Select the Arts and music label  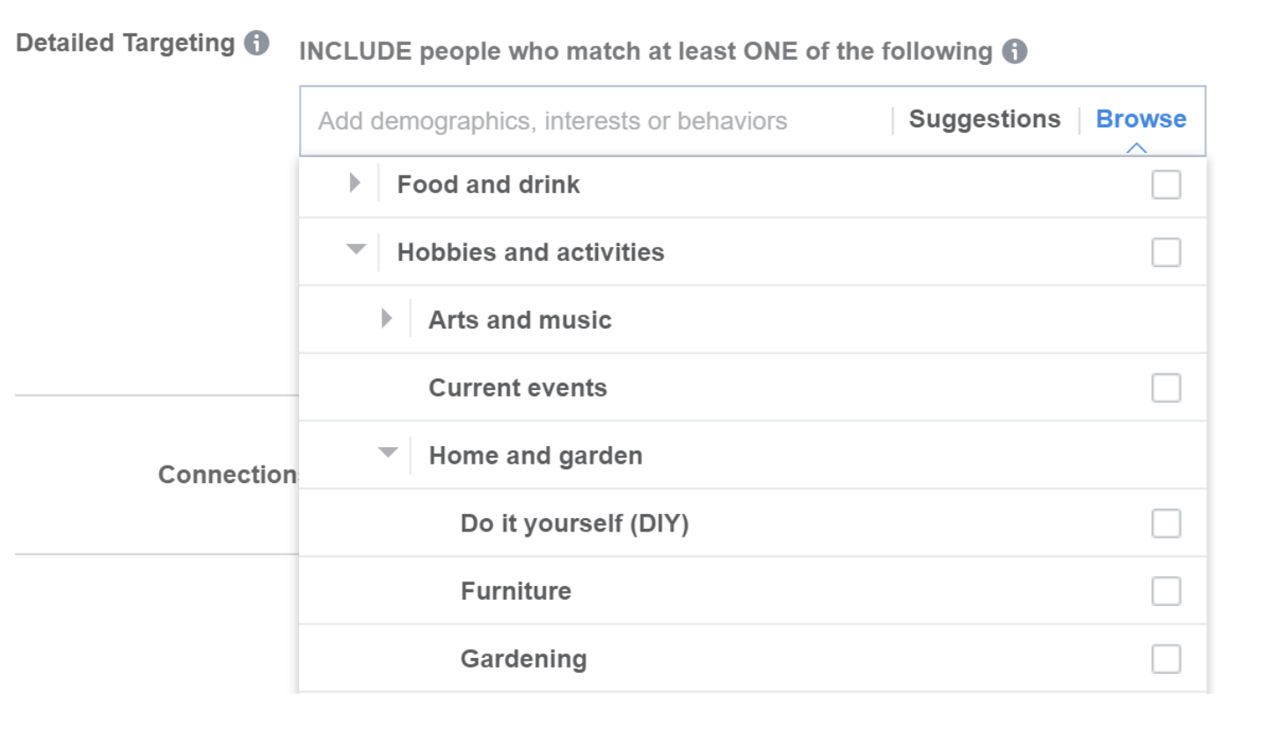point(520,321)
